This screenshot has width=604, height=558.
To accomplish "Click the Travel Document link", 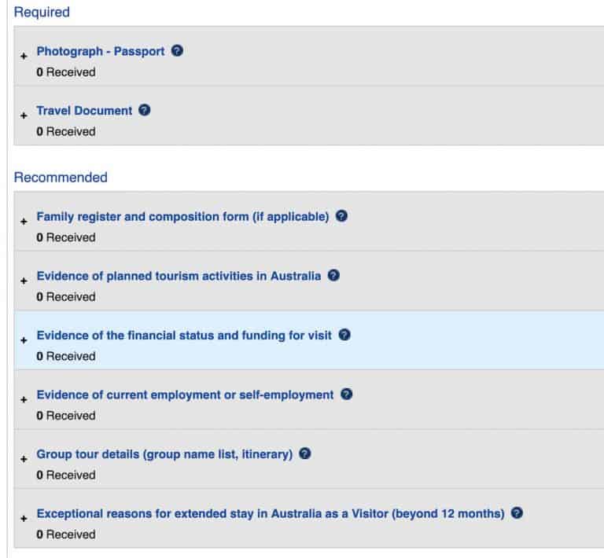I will point(84,111).
